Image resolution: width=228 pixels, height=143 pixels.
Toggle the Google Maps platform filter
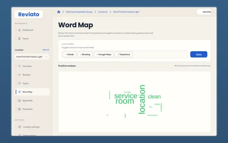click(104, 54)
